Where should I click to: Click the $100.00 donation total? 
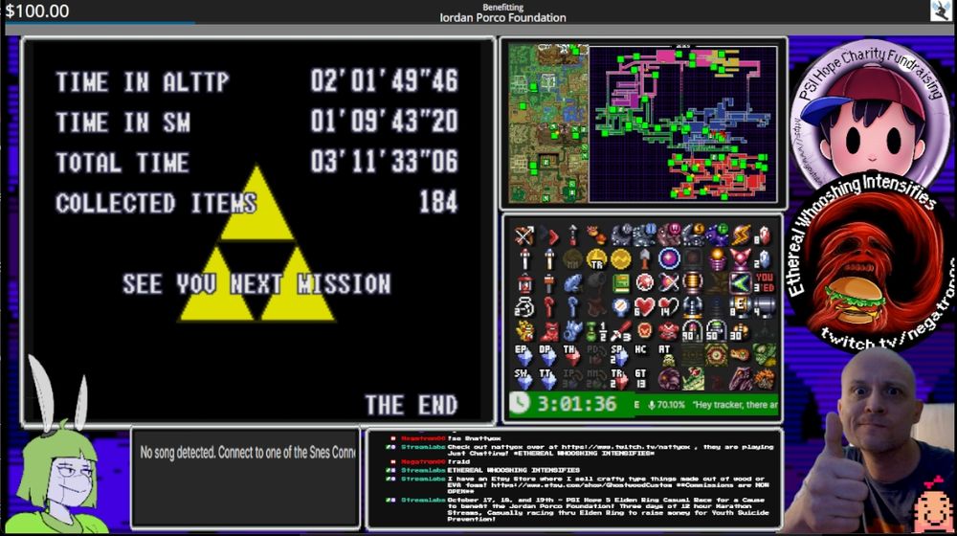tap(36, 11)
